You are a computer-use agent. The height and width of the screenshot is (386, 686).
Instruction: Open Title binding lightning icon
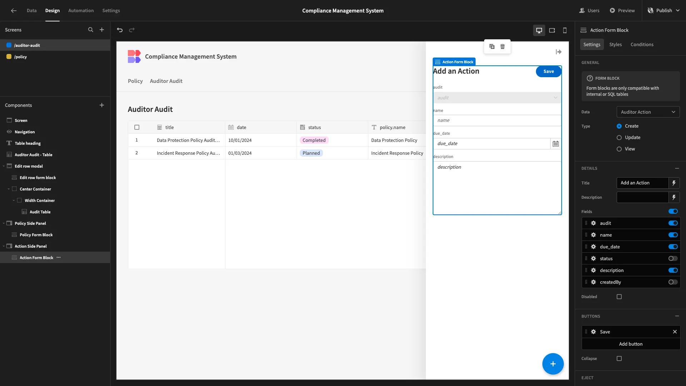click(x=674, y=183)
